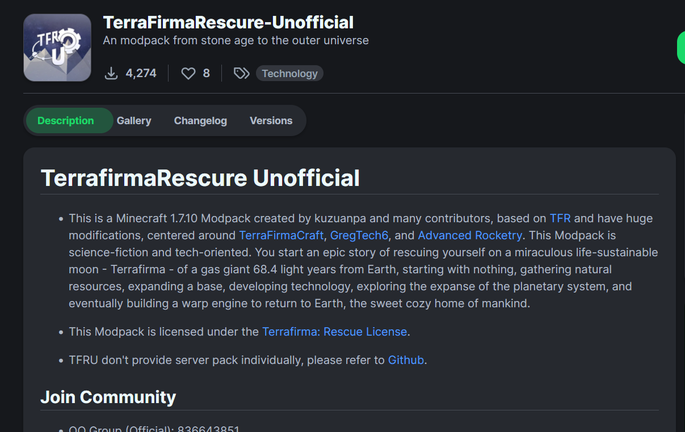Select the Technology category tag
This screenshot has width=685, height=432.
[289, 73]
